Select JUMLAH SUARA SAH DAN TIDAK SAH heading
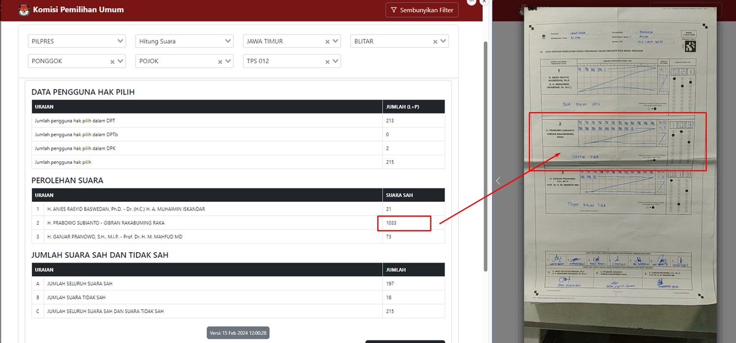The height and width of the screenshot is (343, 736). tap(100, 255)
